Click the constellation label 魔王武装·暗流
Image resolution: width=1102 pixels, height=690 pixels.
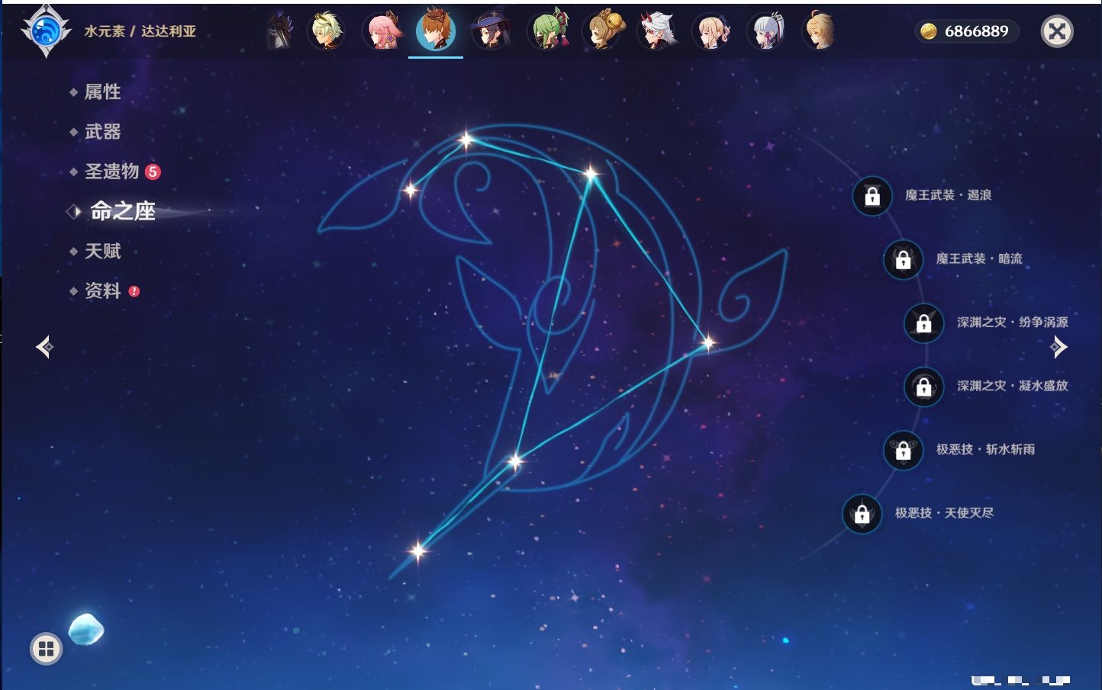[979, 258]
